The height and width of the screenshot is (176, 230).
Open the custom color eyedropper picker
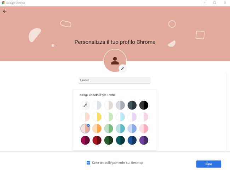click(x=85, y=105)
